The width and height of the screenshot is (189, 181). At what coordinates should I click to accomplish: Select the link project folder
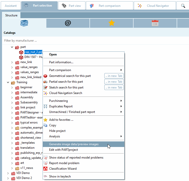click(28, 107)
